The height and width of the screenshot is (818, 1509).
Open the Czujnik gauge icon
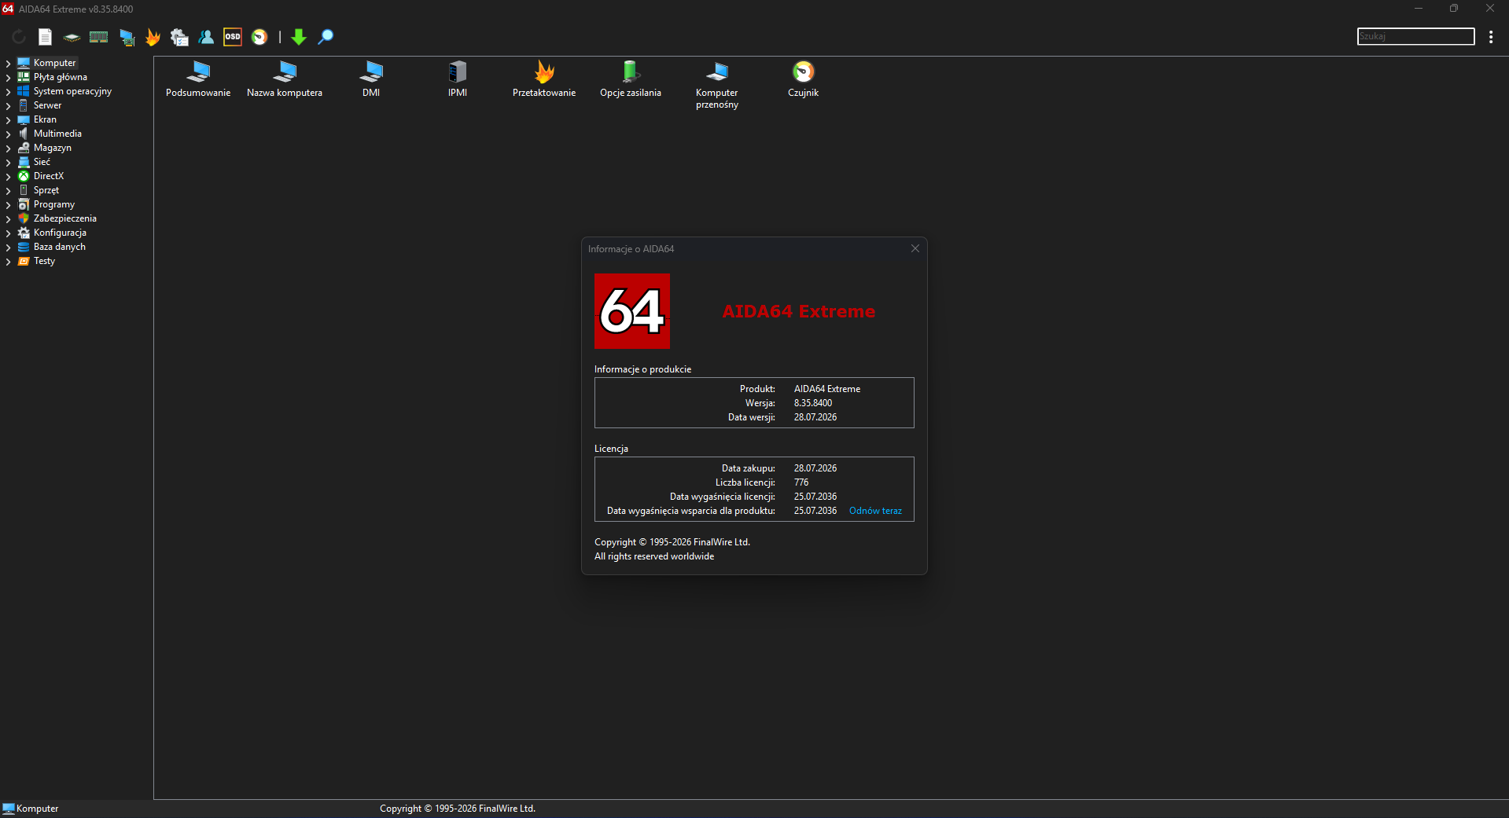click(804, 79)
